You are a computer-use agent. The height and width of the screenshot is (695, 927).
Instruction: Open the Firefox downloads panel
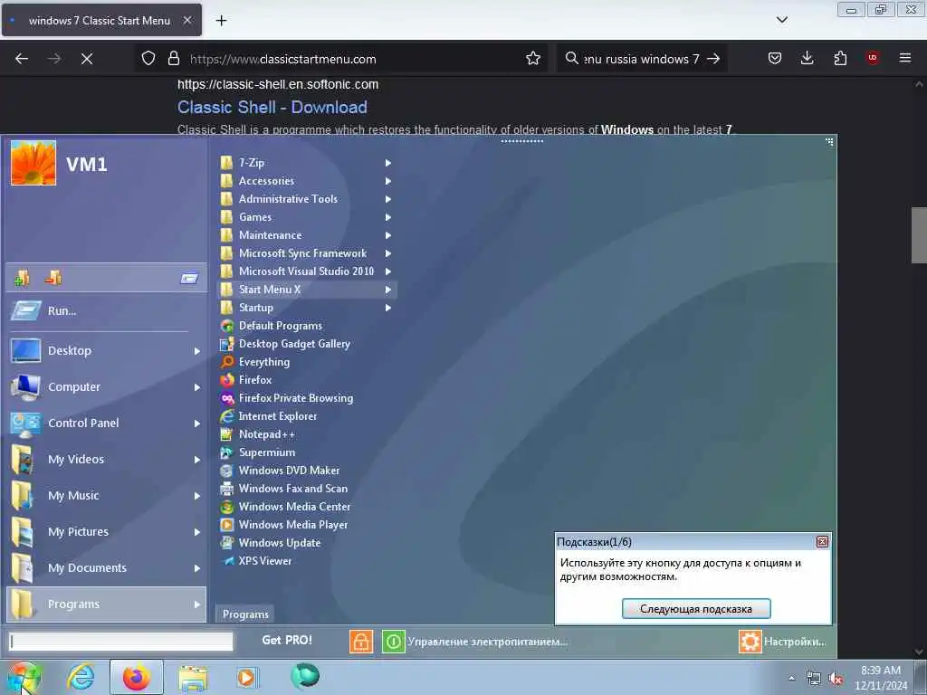pyautogui.click(x=807, y=58)
